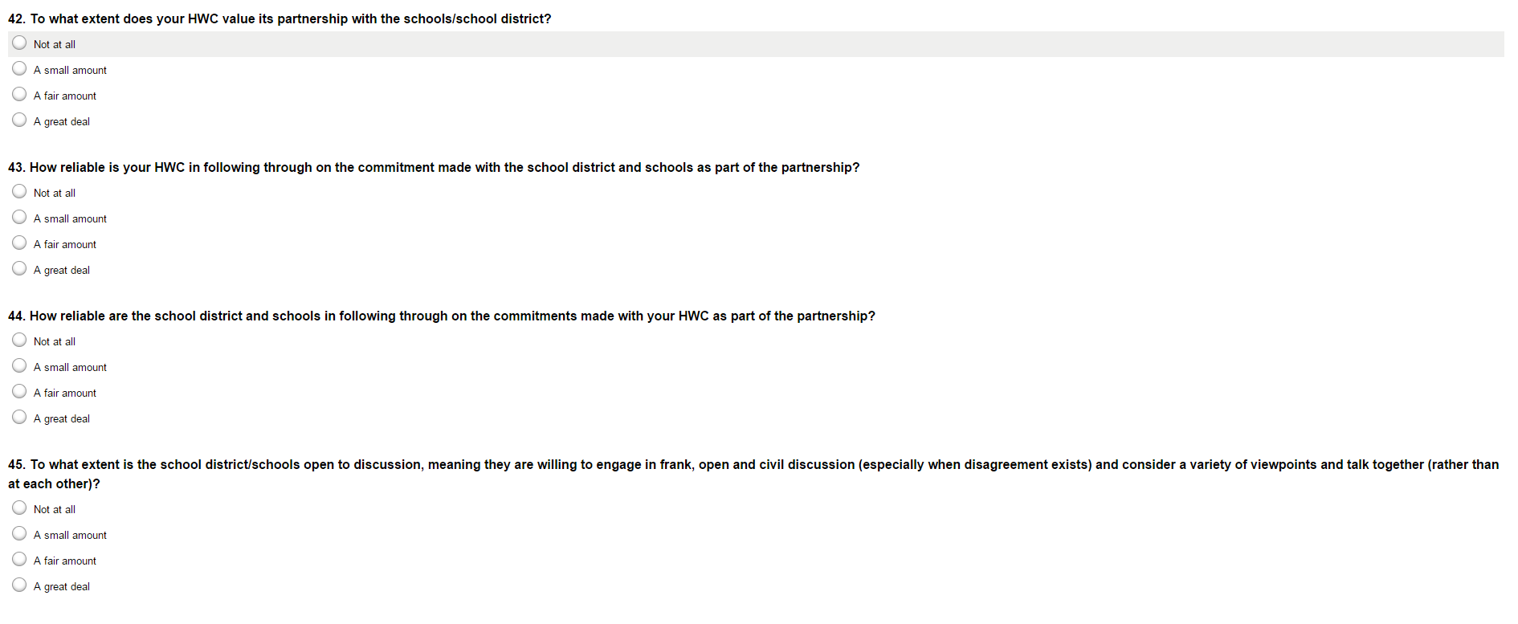1518x624 pixels.
Task: Choose 'A small amount' for question 44
Action: click(19, 366)
